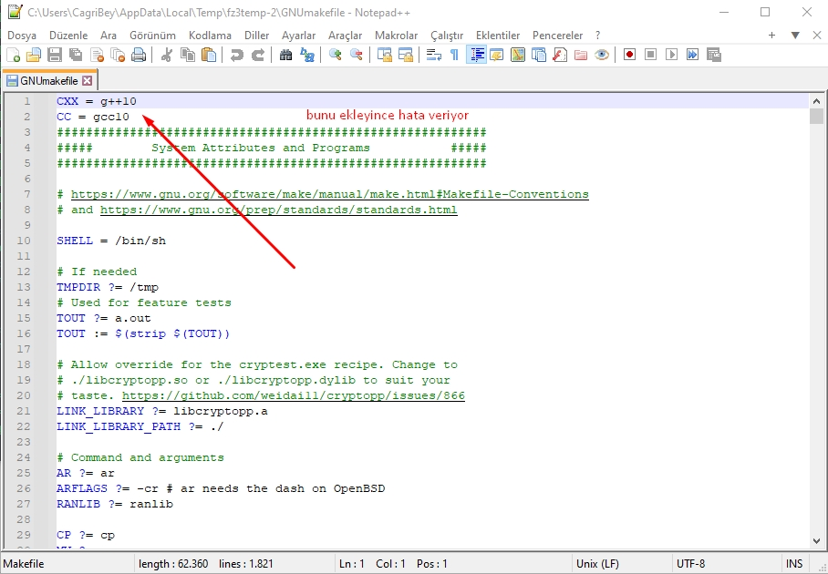
Task: Copy the selection using the toolbar icon
Action: click(x=188, y=55)
